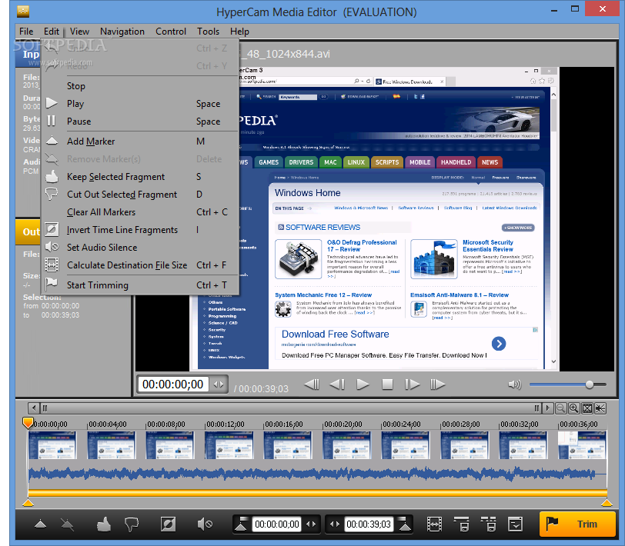
Task: Click stepper arrows for selection end time
Action: tap(335, 524)
